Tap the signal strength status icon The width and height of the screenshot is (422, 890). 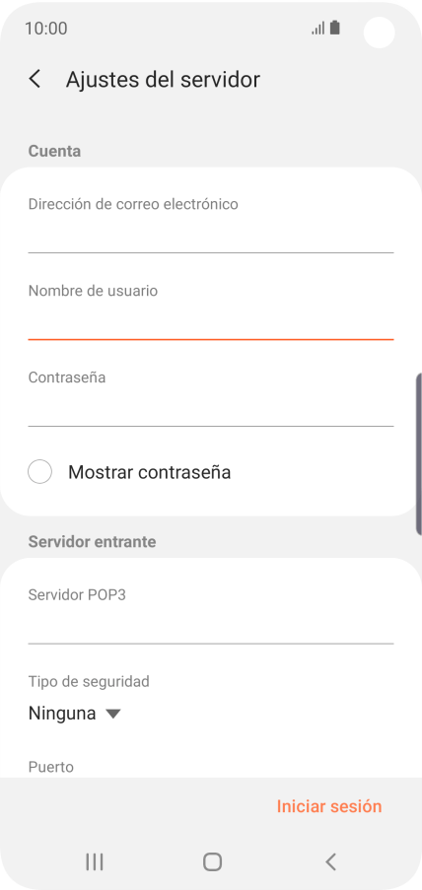tap(318, 28)
